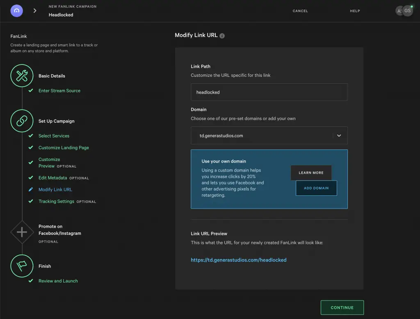The image size is (420, 319).
Task: Go to Edit Metadata optional step
Action: coord(64,178)
